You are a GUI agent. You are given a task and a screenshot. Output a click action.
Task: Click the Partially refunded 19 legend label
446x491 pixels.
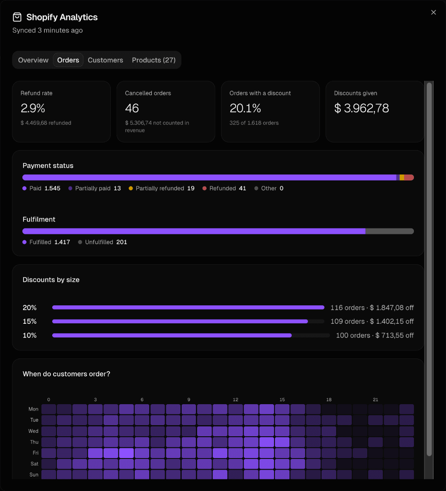tap(165, 189)
